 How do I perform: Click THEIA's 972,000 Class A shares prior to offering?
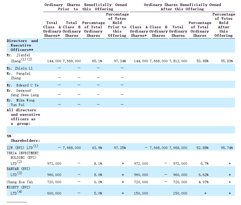(54, 164)
